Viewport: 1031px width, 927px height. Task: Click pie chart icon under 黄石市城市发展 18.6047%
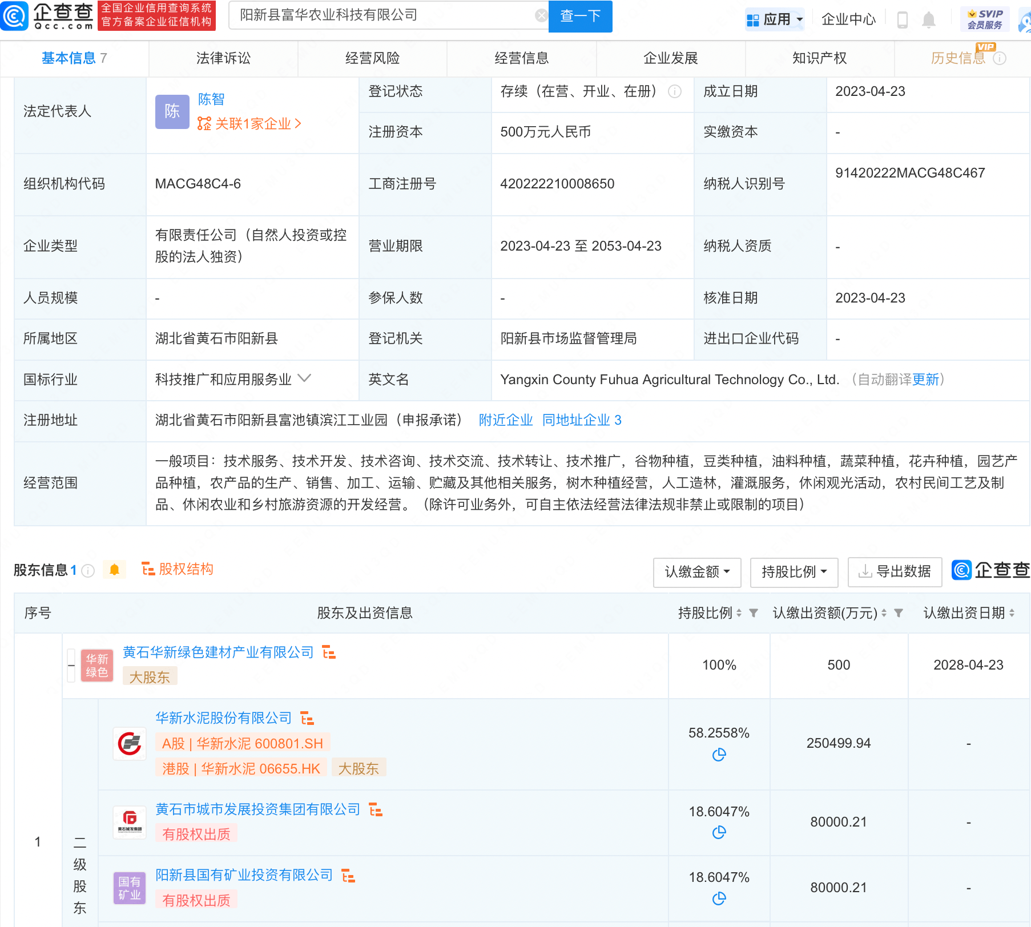coord(719,833)
